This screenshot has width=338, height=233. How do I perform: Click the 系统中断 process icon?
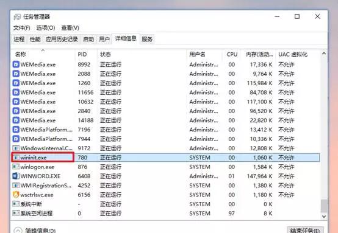tap(16, 204)
